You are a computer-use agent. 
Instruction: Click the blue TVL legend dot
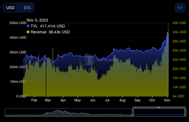click(28, 26)
